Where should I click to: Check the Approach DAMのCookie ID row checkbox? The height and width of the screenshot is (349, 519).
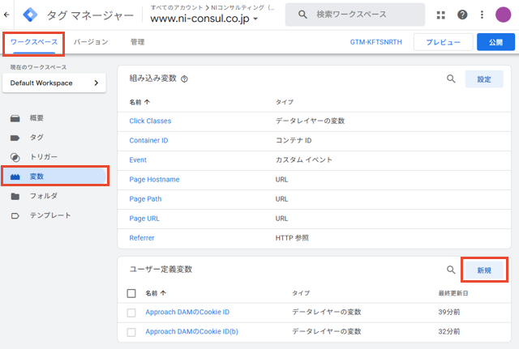click(x=131, y=313)
